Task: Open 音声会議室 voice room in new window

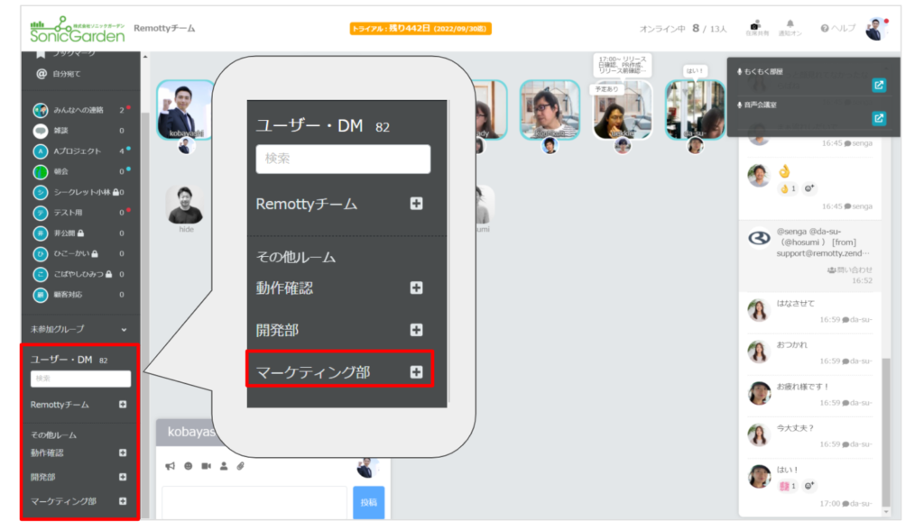Action: [x=879, y=118]
